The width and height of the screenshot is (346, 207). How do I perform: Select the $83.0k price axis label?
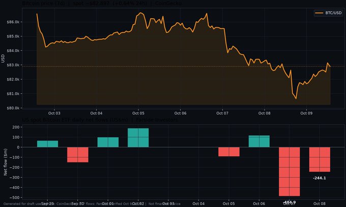[x=13, y=65]
